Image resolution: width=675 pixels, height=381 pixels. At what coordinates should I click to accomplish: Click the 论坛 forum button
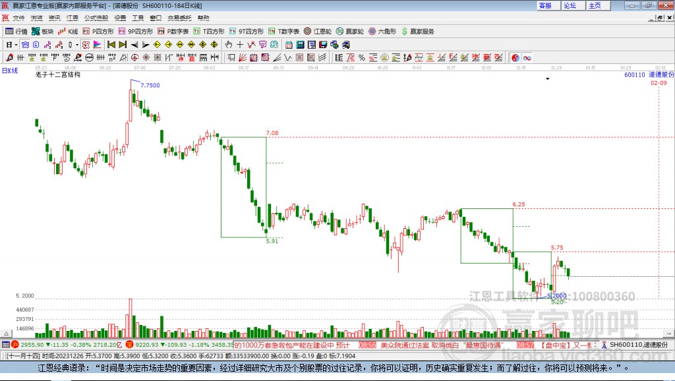[573, 5]
